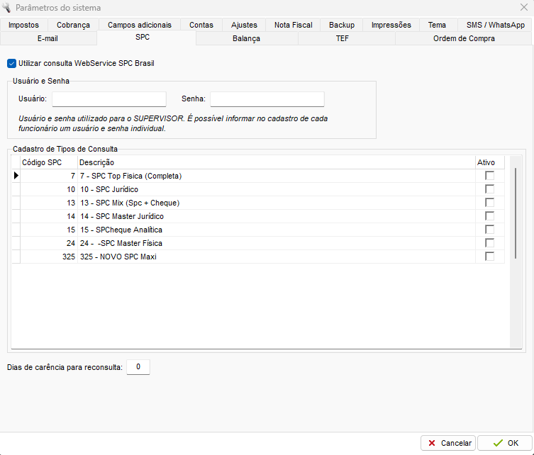Click the Dias de carência para reconsulta field
The height and width of the screenshot is (455, 534).
tap(138, 367)
